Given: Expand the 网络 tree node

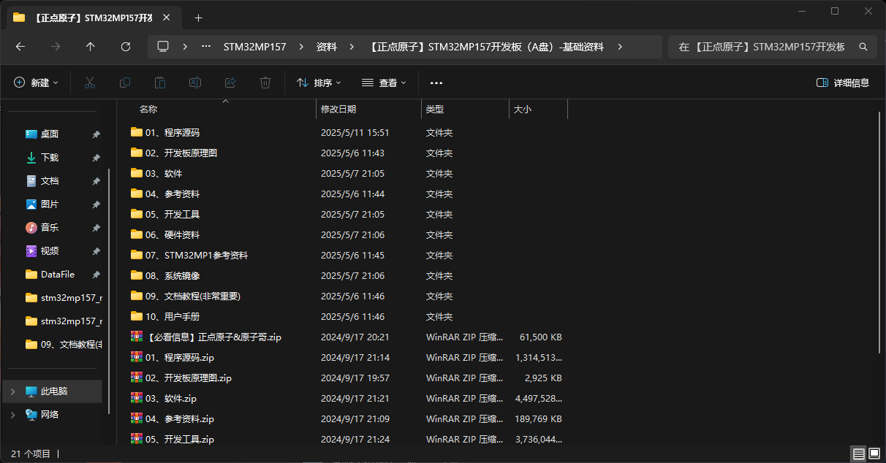Looking at the screenshot, I should click(12, 415).
